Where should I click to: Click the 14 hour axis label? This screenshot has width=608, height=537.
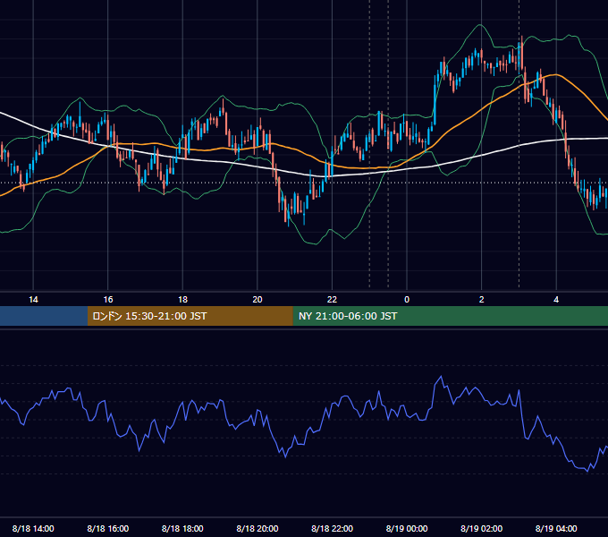pos(33,300)
